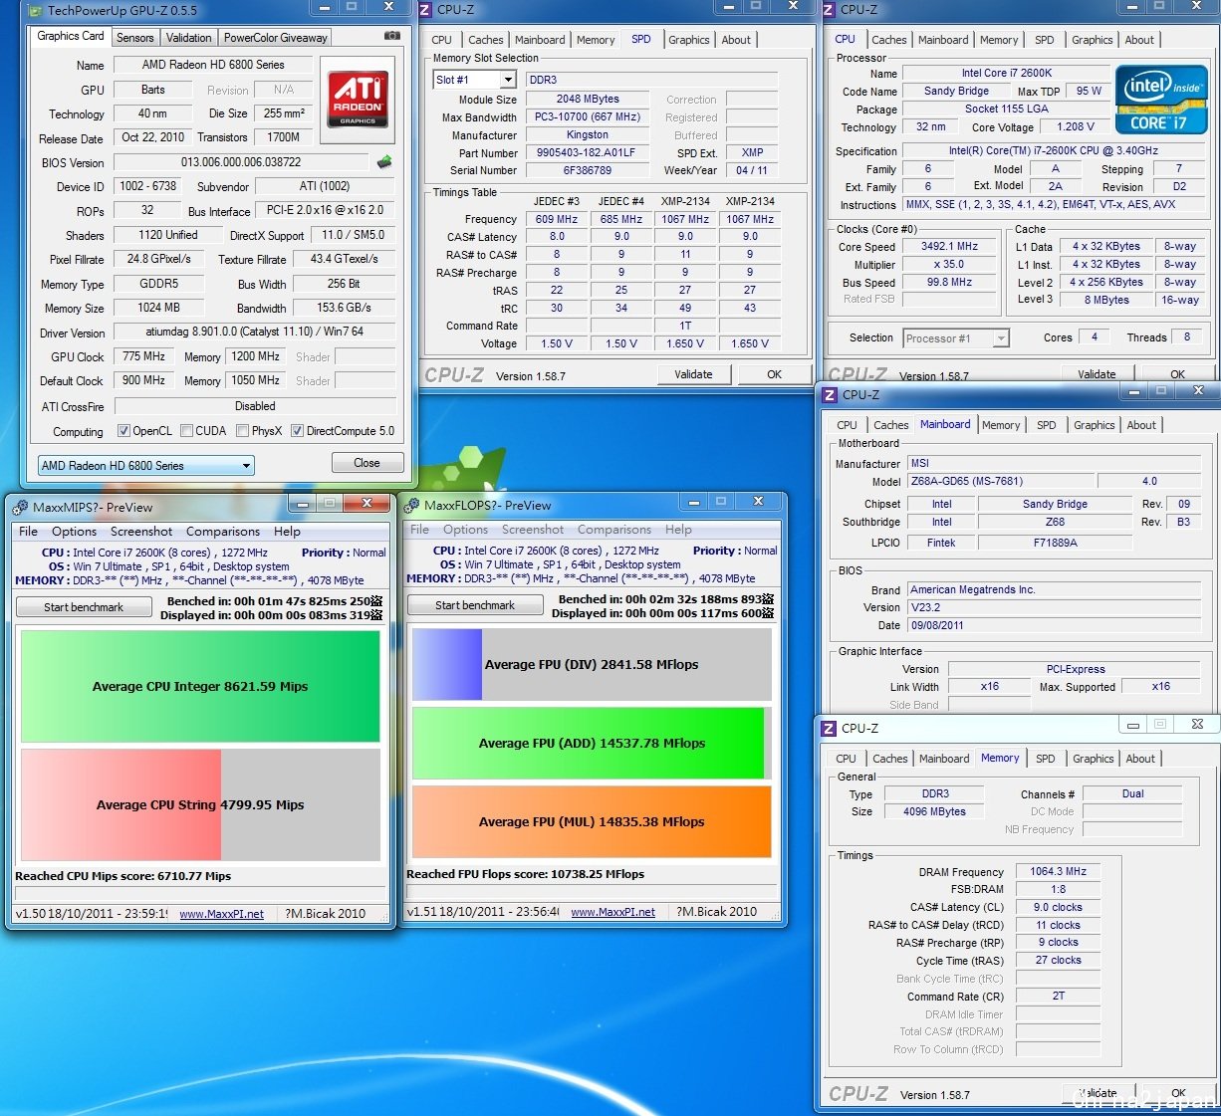Open Graphics tab in CPU-Z SPD window

pos(689,40)
